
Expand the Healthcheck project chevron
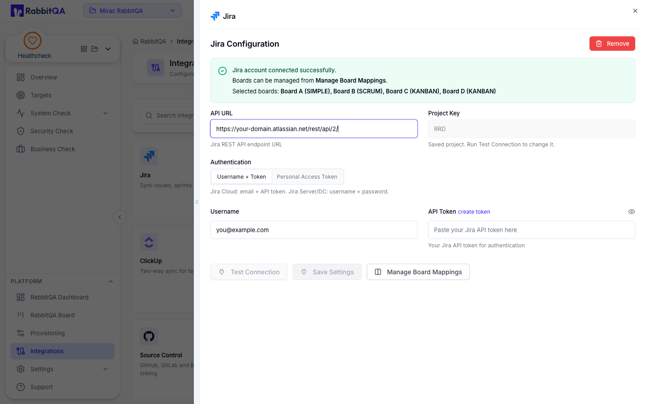click(108, 49)
